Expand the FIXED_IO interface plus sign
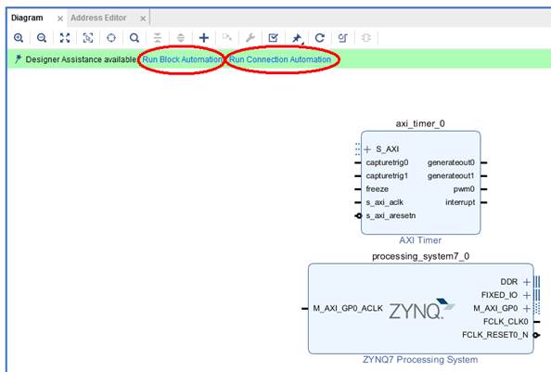This screenshot has height=372, width=551. [x=526, y=295]
